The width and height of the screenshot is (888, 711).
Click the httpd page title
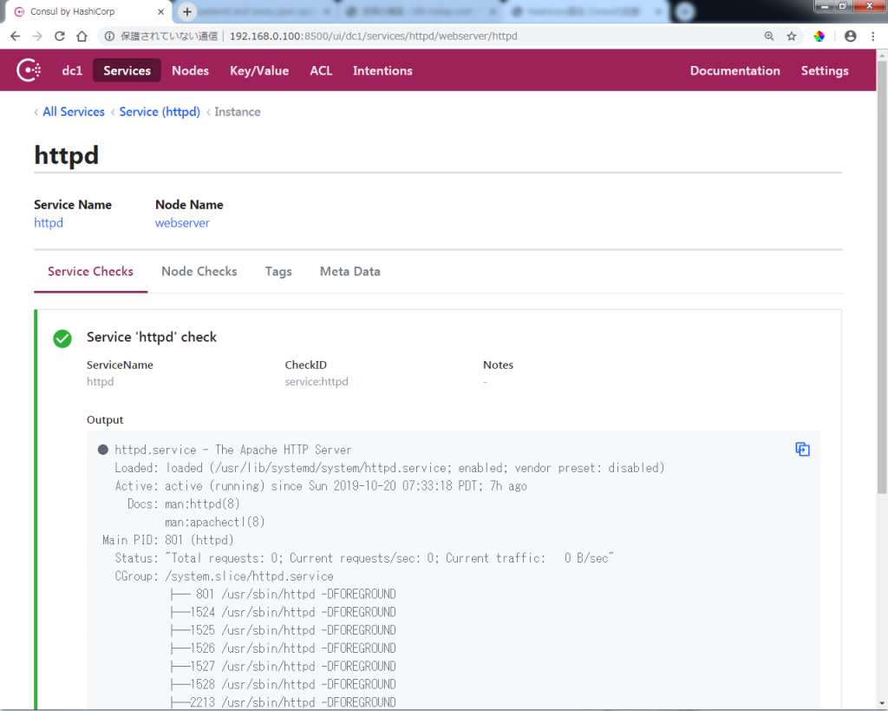[x=66, y=155]
